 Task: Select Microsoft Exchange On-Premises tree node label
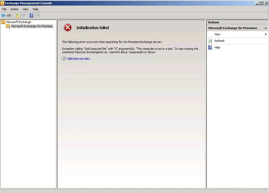pos(32,26)
